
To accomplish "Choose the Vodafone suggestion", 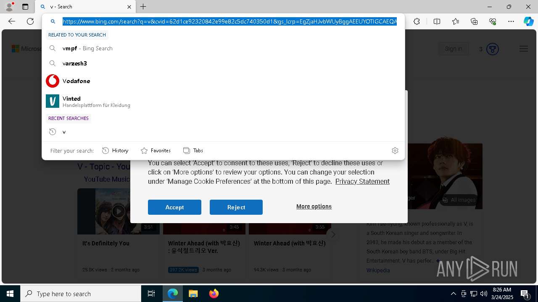I will pos(223,81).
